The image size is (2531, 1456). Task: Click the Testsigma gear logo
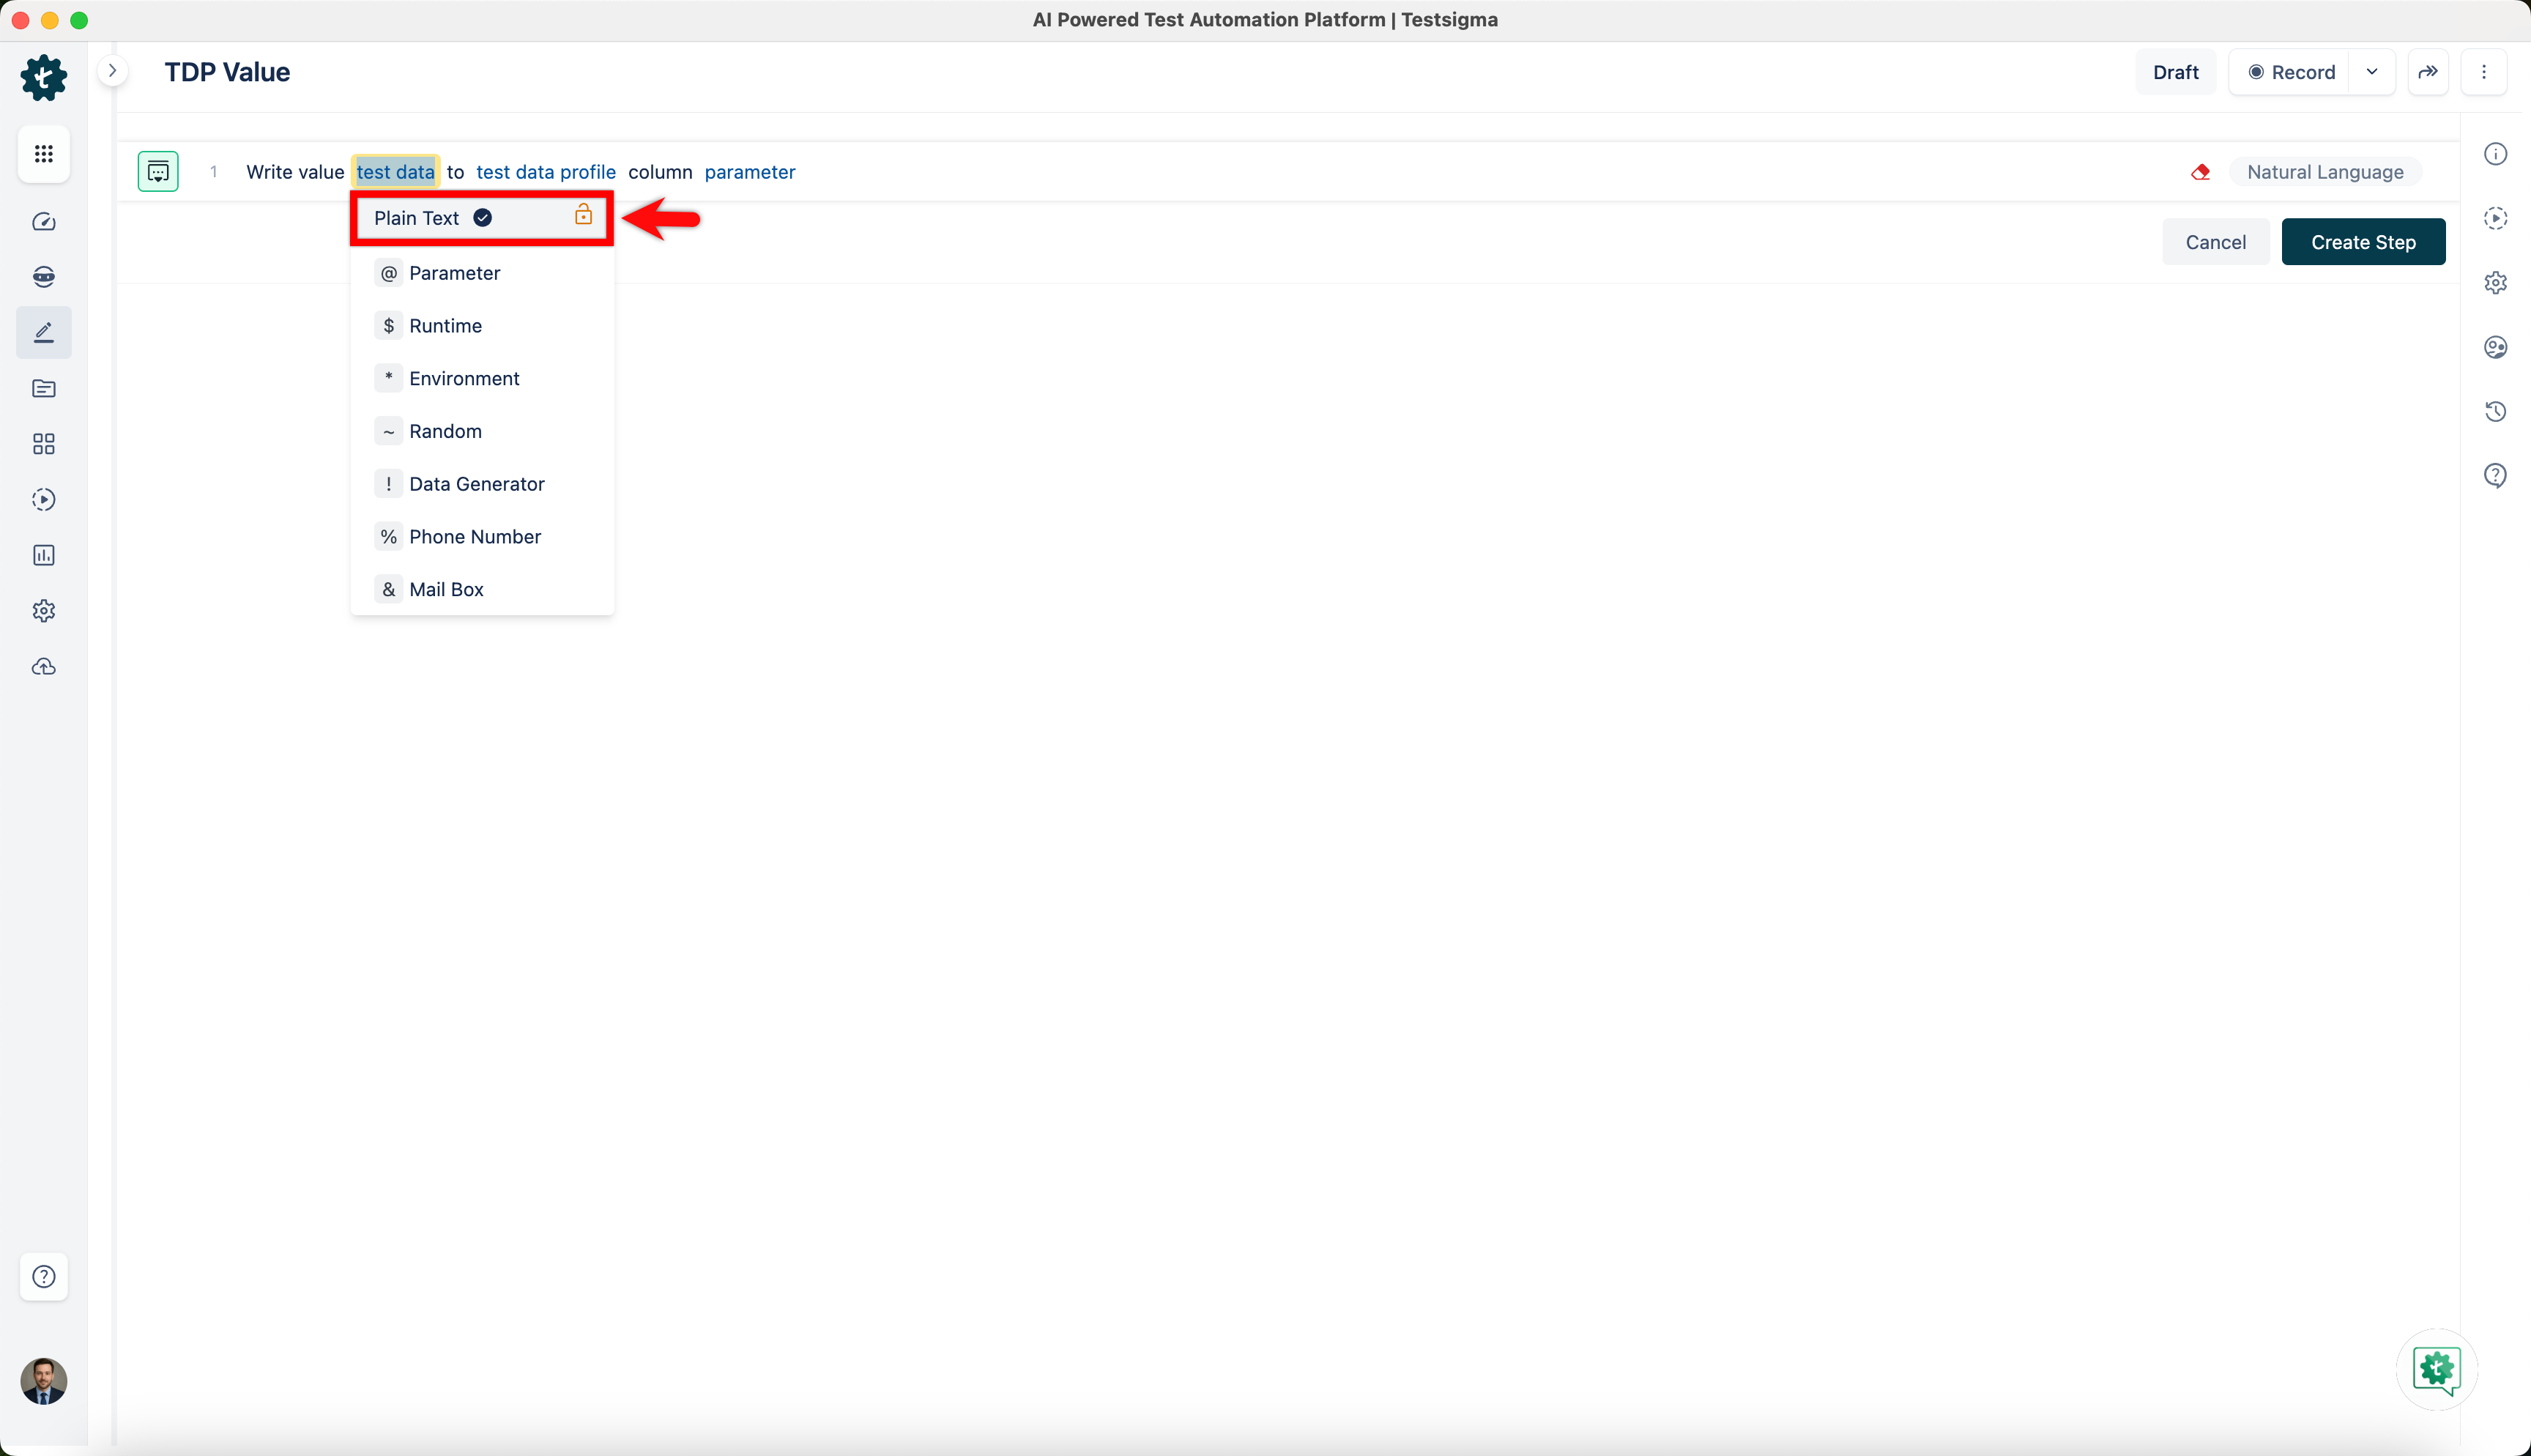(x=43, y=77)
